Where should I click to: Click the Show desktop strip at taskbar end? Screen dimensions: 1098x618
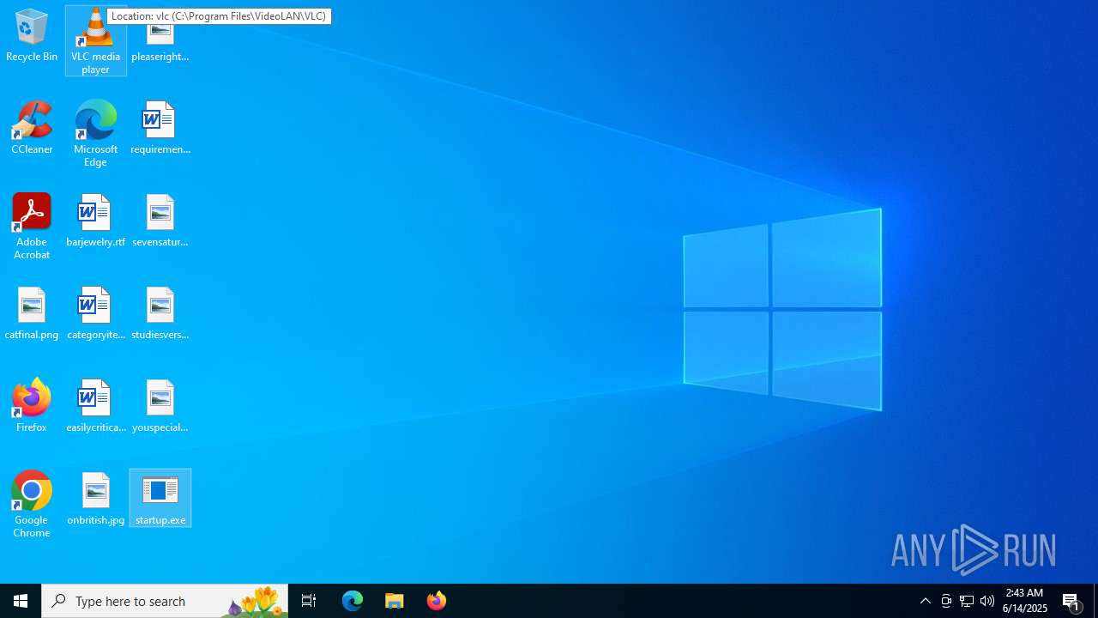tap(1095, 601)
